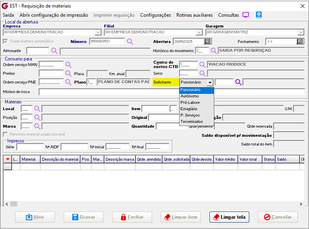
Task: Click the Limpar tela button
Action: 229,217
